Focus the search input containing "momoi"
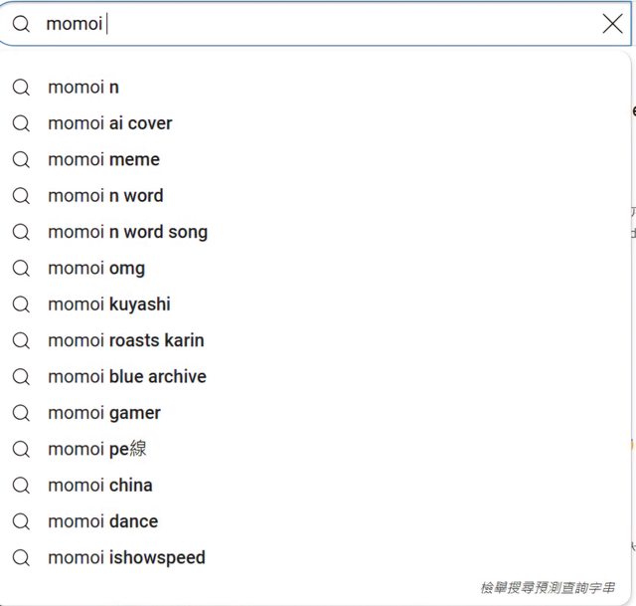The width and height of the screenshot is (636, 606). 318,24
